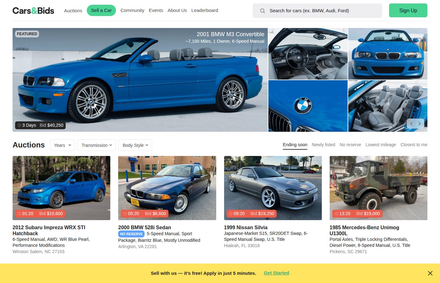Select the Ending soon sort option

tap(295, 145)
